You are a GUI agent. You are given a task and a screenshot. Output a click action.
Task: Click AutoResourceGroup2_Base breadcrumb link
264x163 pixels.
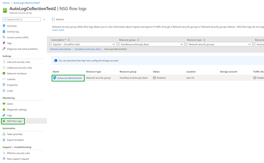[88, 49]
